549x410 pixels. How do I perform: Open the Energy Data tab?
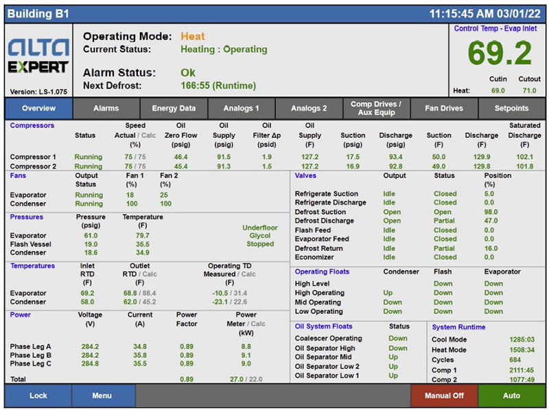click(174, 108)
